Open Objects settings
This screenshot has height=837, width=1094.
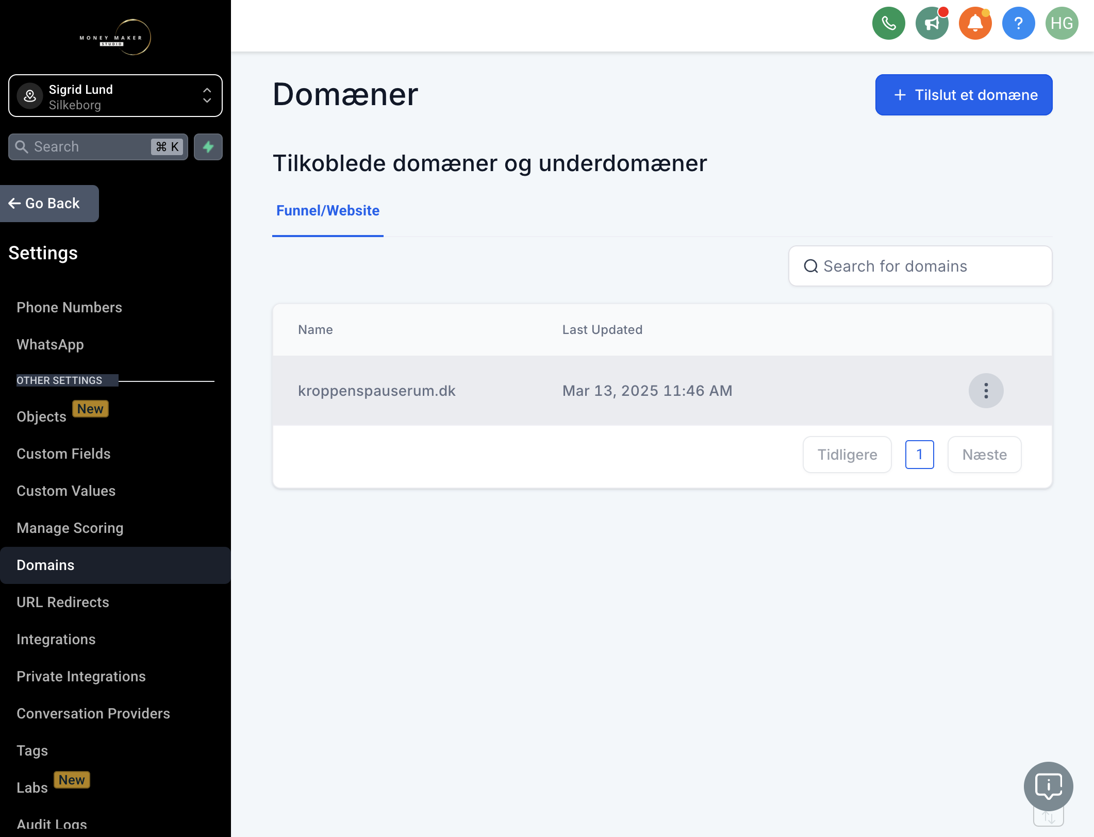41,417
